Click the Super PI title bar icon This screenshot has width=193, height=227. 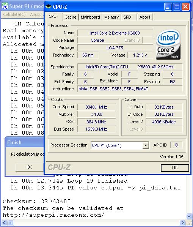pyautogui.click(x=5, y=6)
